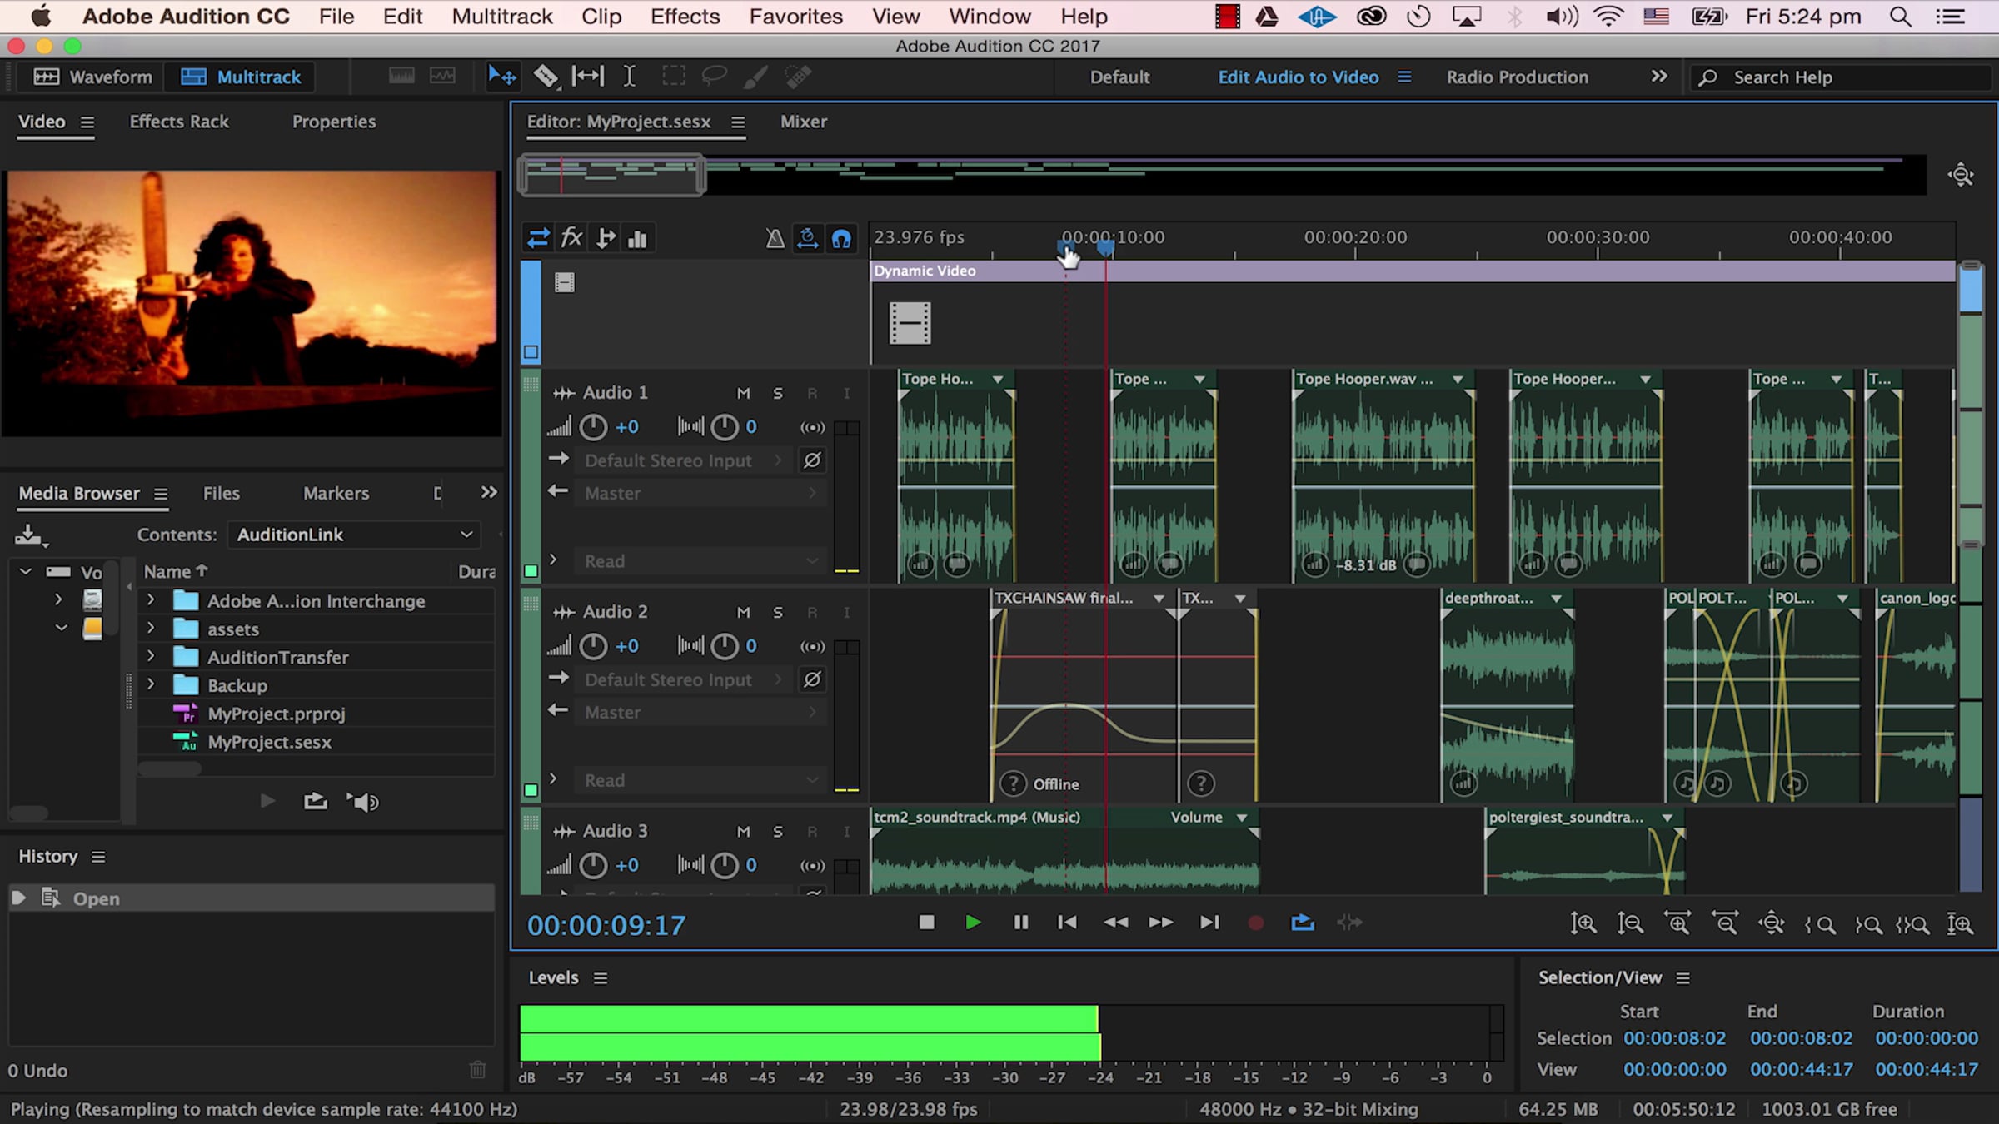The width and height of the screenshot is (1999, 1124).
Task: Adjust the Audio 1 volume knob
Action: [593, 427]
